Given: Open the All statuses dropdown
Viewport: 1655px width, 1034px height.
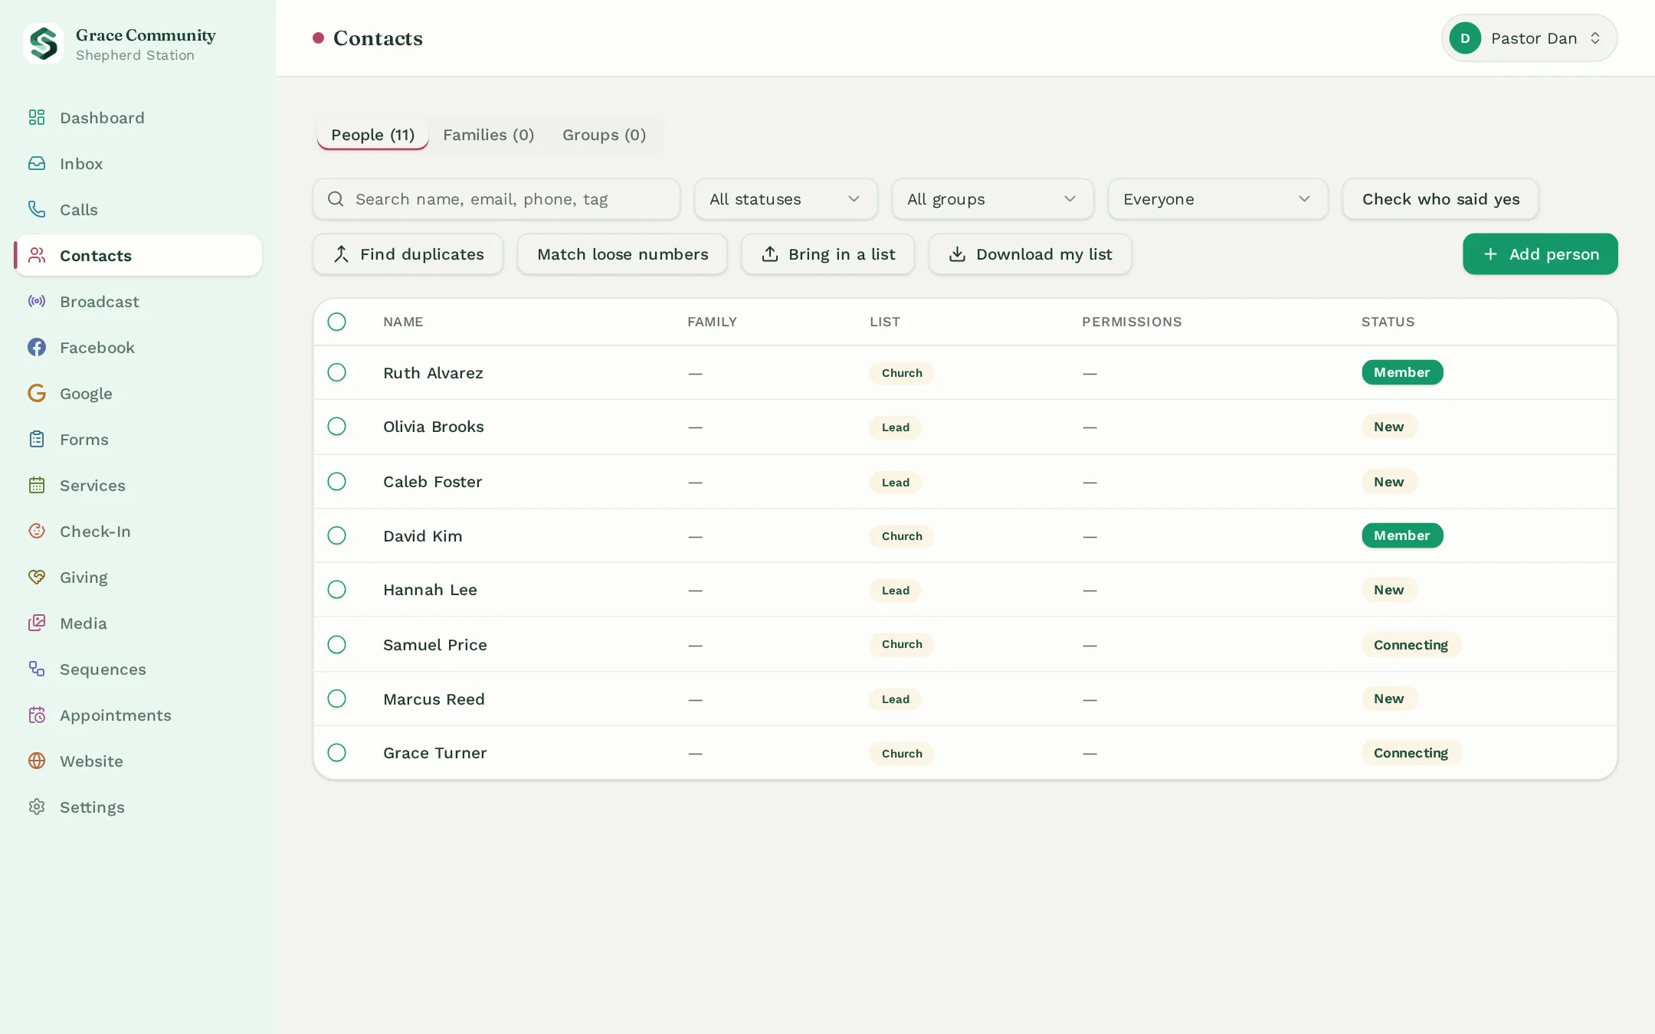Looking at the screenshot, I should pos(785,199).
